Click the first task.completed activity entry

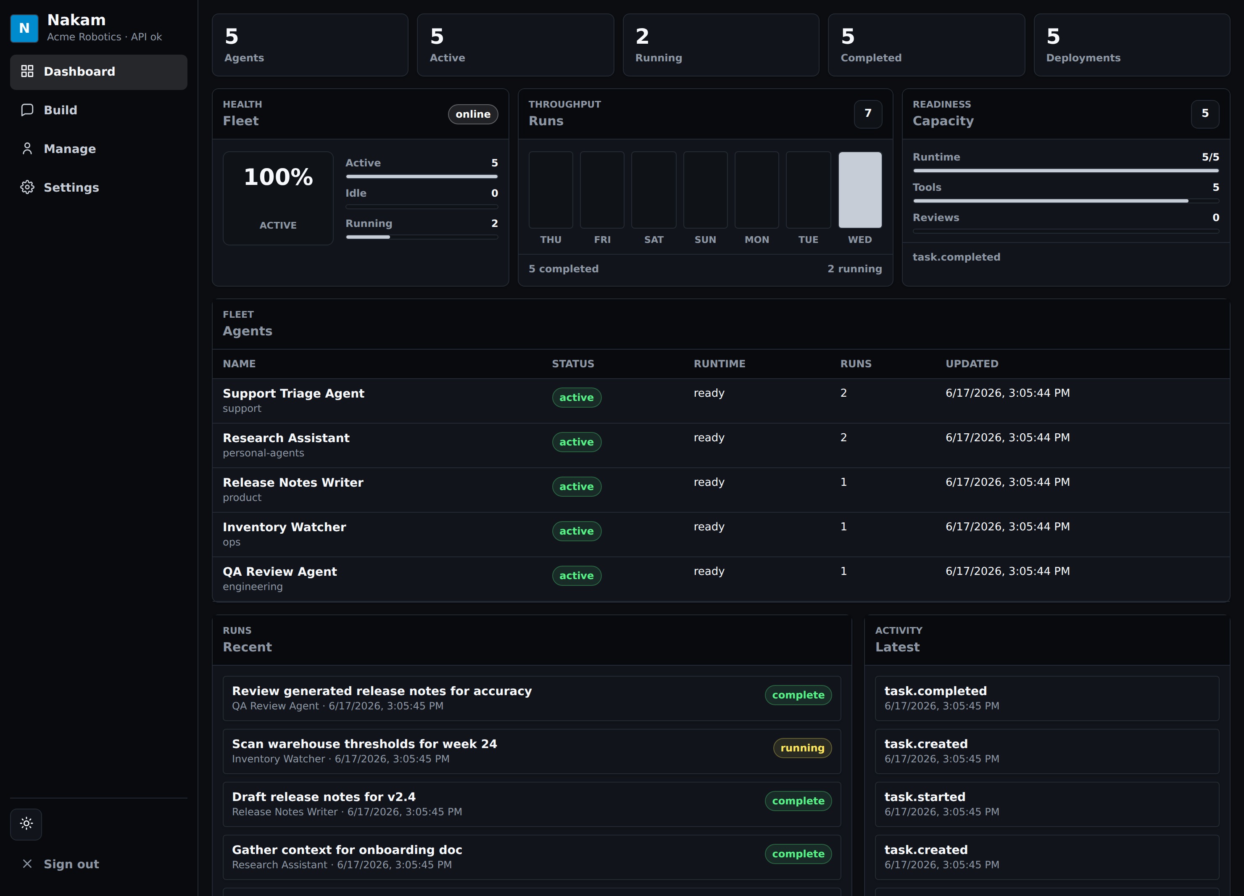tap(1046, 698)
